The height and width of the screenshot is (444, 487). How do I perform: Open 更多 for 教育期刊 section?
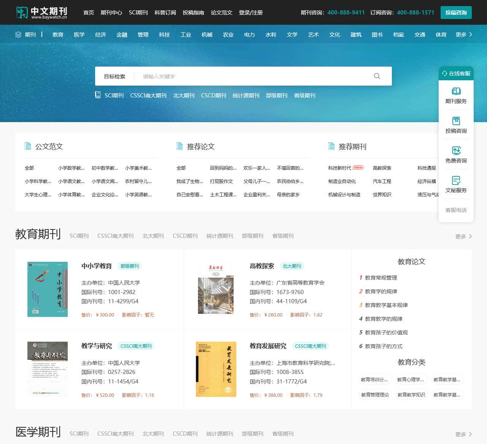coord(464,236)
